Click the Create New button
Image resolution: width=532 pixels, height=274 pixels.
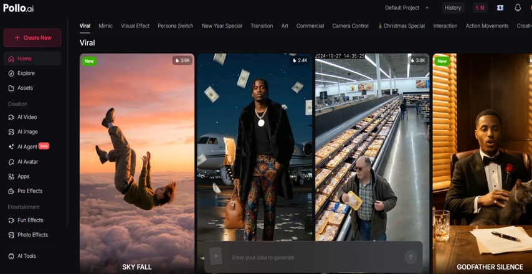tap(32, 37)
